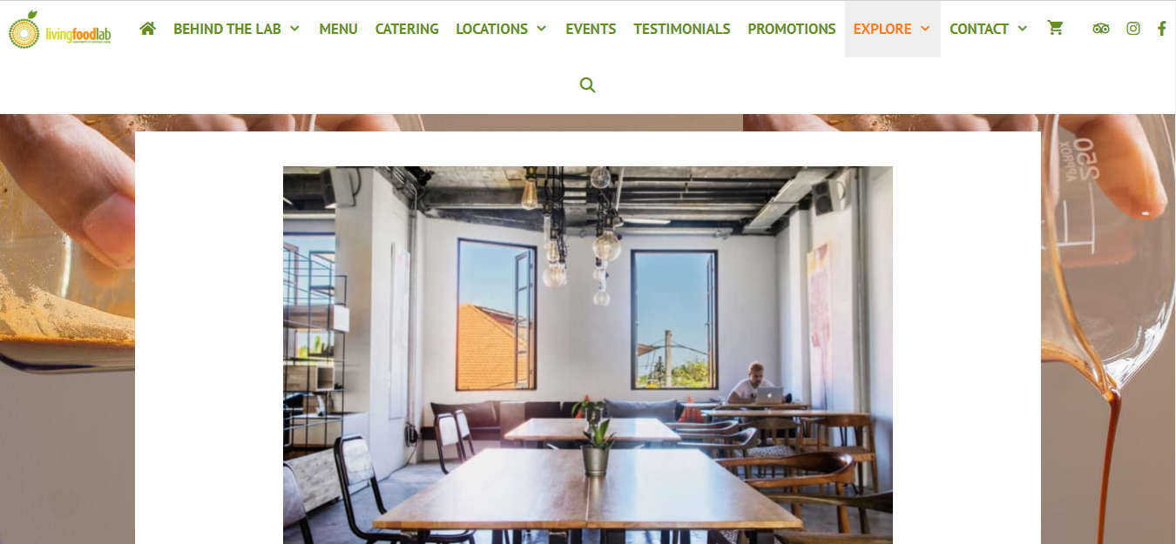Go to the home page icon
This screenshot has height=544, width=1176.
click(147, 28)
